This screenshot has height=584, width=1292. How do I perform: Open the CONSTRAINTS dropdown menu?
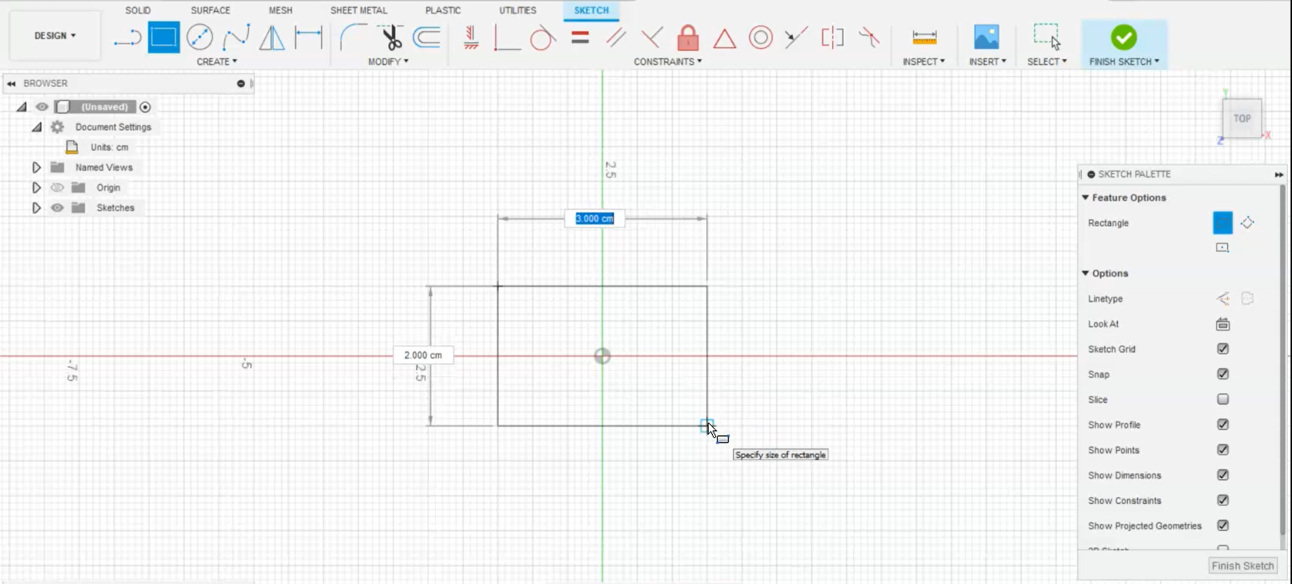[x=667, y=62]
